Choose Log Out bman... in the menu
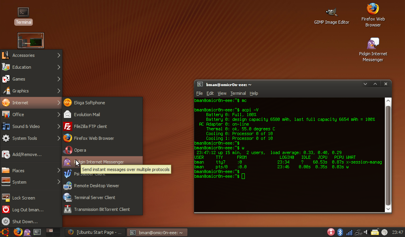Viewport: 405px width, 237px height. click(31, 210)
